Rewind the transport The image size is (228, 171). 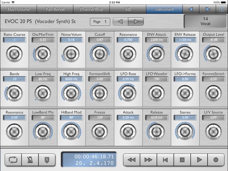click(132, 160)
